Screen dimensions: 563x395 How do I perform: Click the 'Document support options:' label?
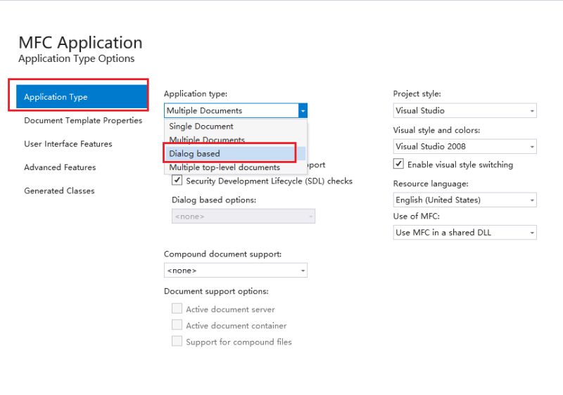coord(216,292)
